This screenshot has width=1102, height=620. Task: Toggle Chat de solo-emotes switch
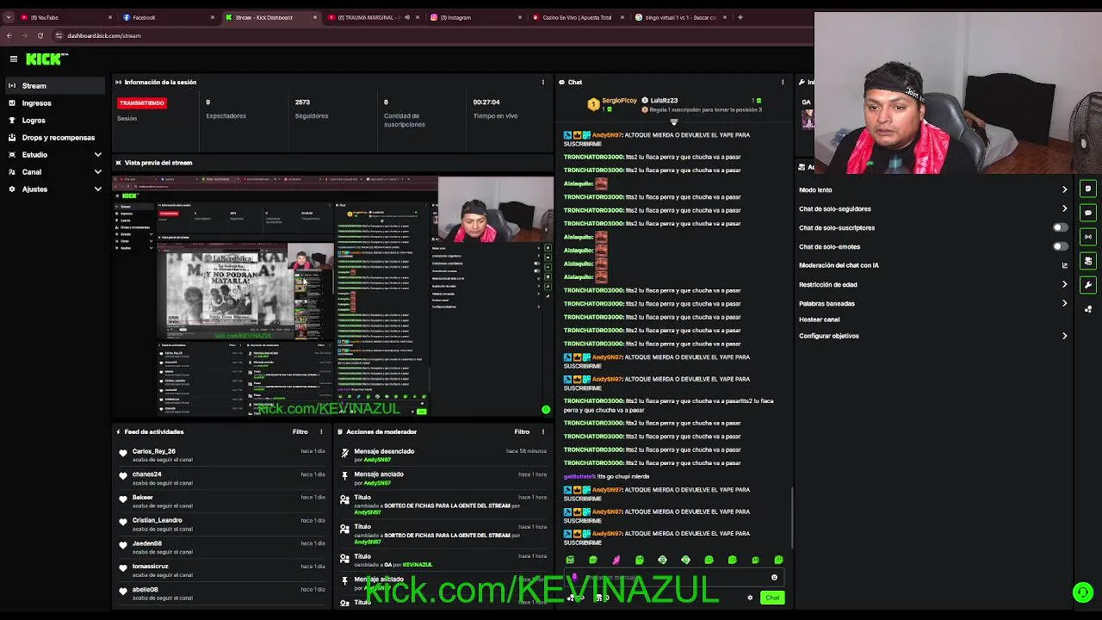[1061, 246]
